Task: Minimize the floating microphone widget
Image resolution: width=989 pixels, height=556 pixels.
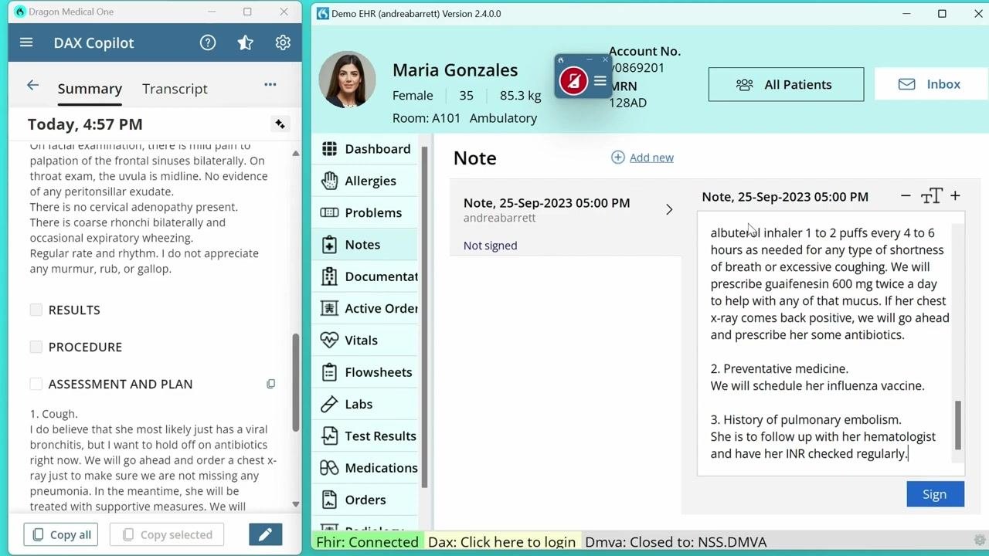Action: (x=589, y=59)
